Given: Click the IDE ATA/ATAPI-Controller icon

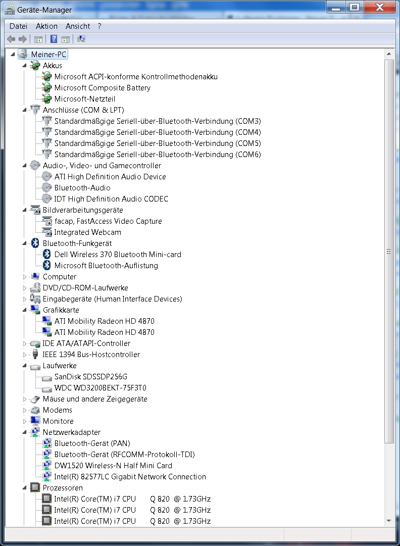Looking at the screenshot, I should coord(35,343).
